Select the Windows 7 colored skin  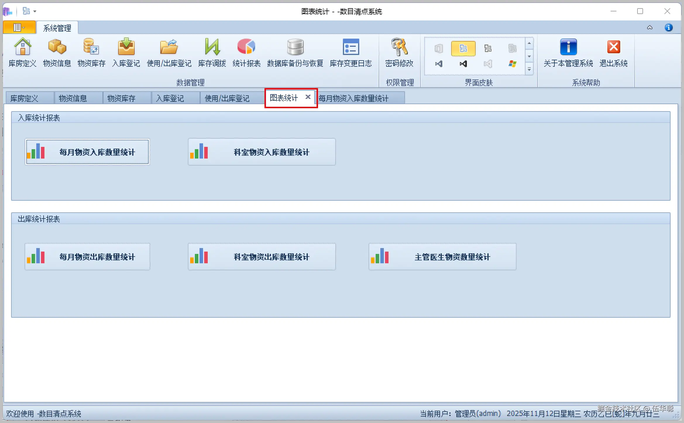tap(513, 64)
